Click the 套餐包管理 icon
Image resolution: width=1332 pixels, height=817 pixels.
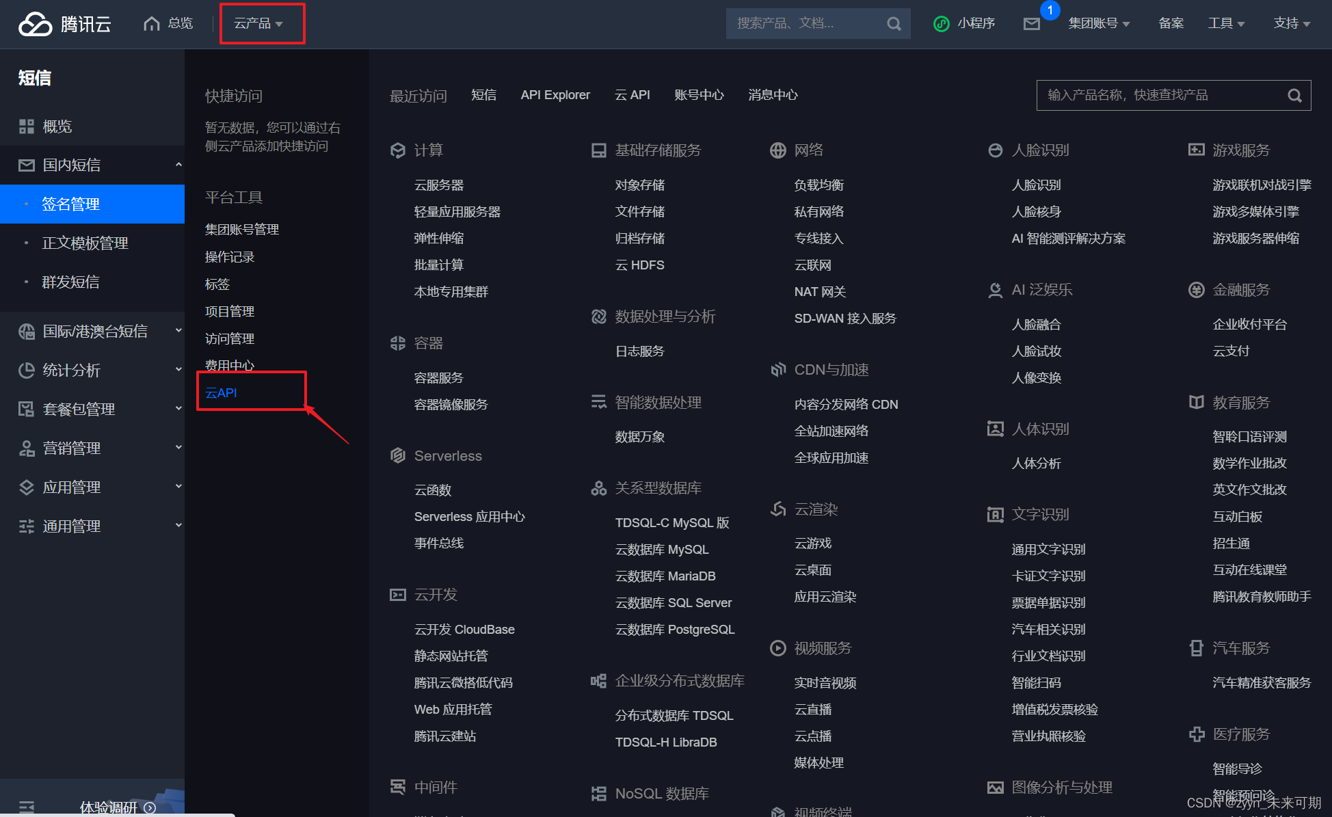[x=27, y=410]
